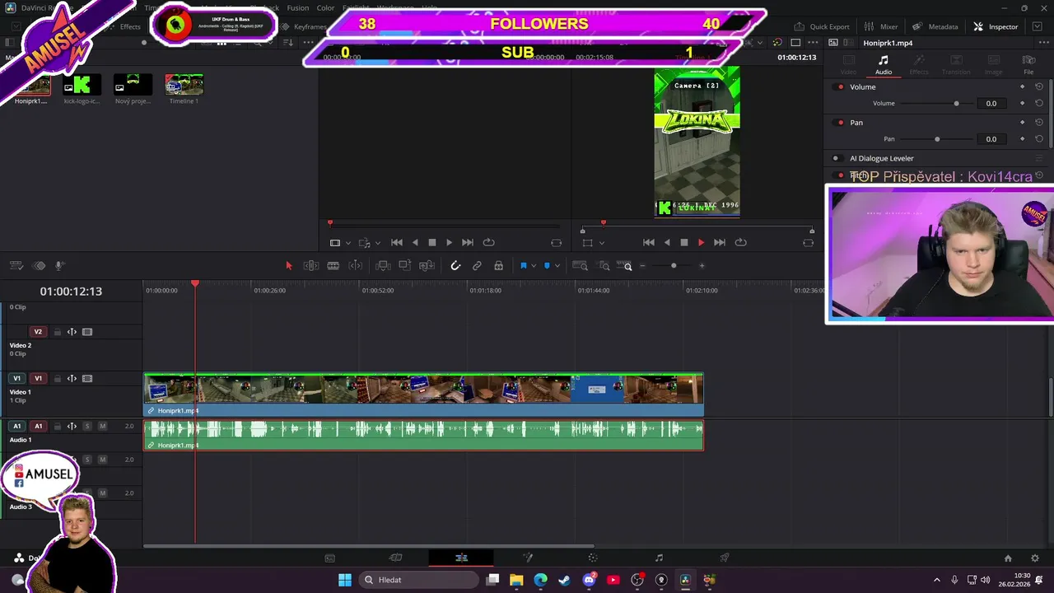Open the Metadata panel

click(x=935, y=26)
